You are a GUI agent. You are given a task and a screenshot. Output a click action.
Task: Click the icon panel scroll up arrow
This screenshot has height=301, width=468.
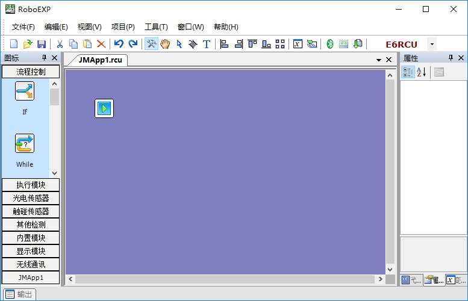(x=54, y=84)
